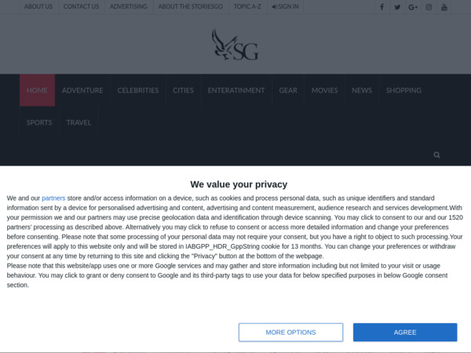Click the search magnifier icon

coord(437,155)
